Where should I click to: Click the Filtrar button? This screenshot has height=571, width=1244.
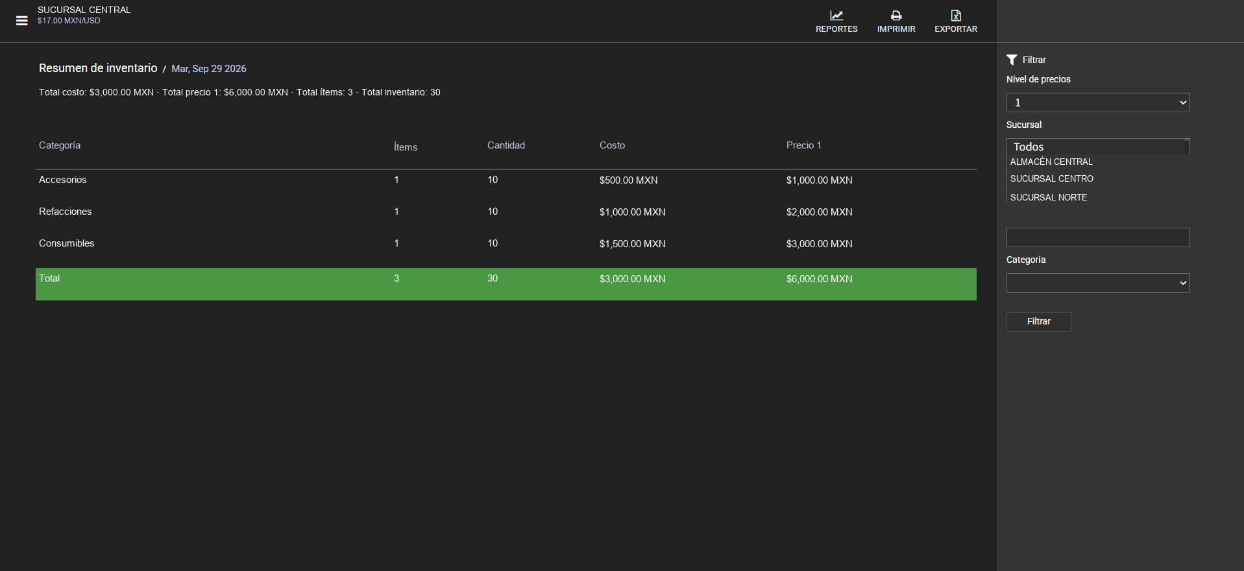point(1039,322)
